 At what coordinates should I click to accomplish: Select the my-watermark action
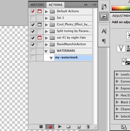pos(73,57)
